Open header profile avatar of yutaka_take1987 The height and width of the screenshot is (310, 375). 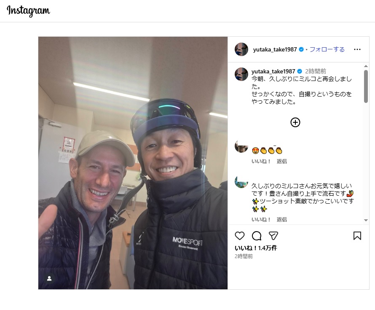tap(241, 49)
